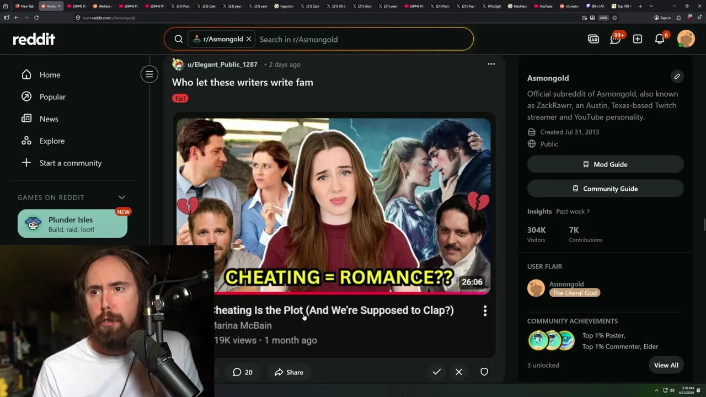View All community achievements
Image resolution: width=706 pixels, height=397 pixels.
(x=666, y=365)
